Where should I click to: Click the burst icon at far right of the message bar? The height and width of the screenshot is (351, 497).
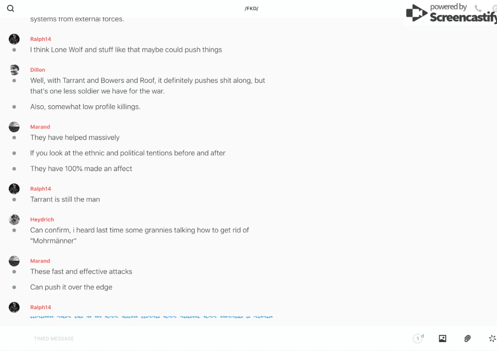click(492, 338)
